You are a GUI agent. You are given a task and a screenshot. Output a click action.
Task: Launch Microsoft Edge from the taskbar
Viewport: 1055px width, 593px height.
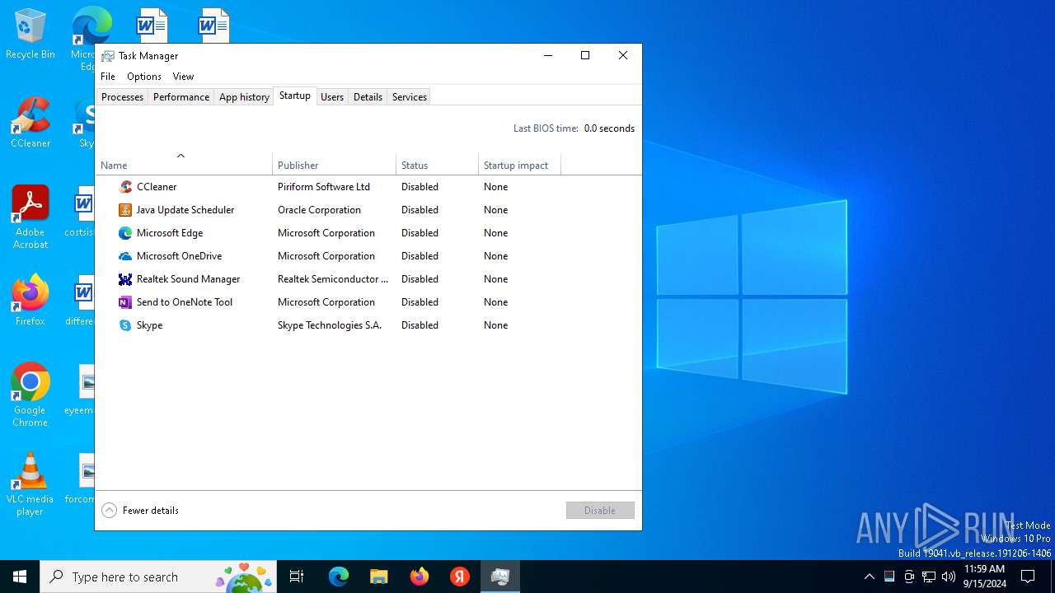[x=339, y=577]
